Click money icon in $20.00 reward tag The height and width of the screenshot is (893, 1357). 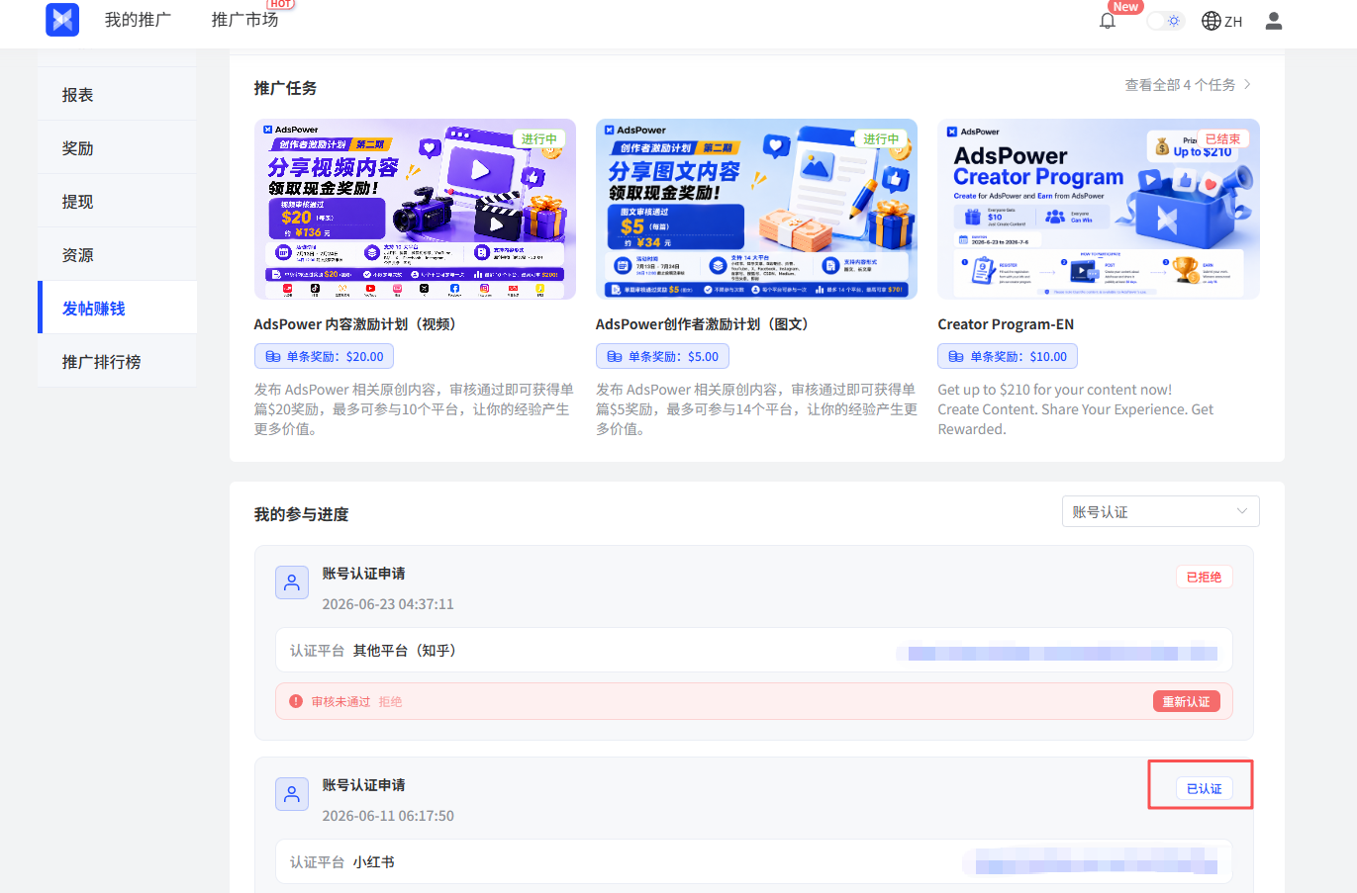273,356
